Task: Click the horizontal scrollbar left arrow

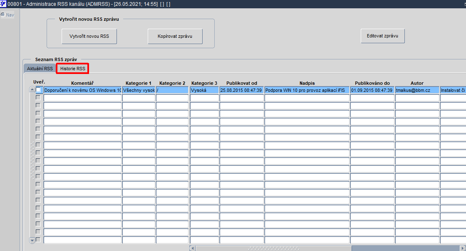Action: click(193, 249)
